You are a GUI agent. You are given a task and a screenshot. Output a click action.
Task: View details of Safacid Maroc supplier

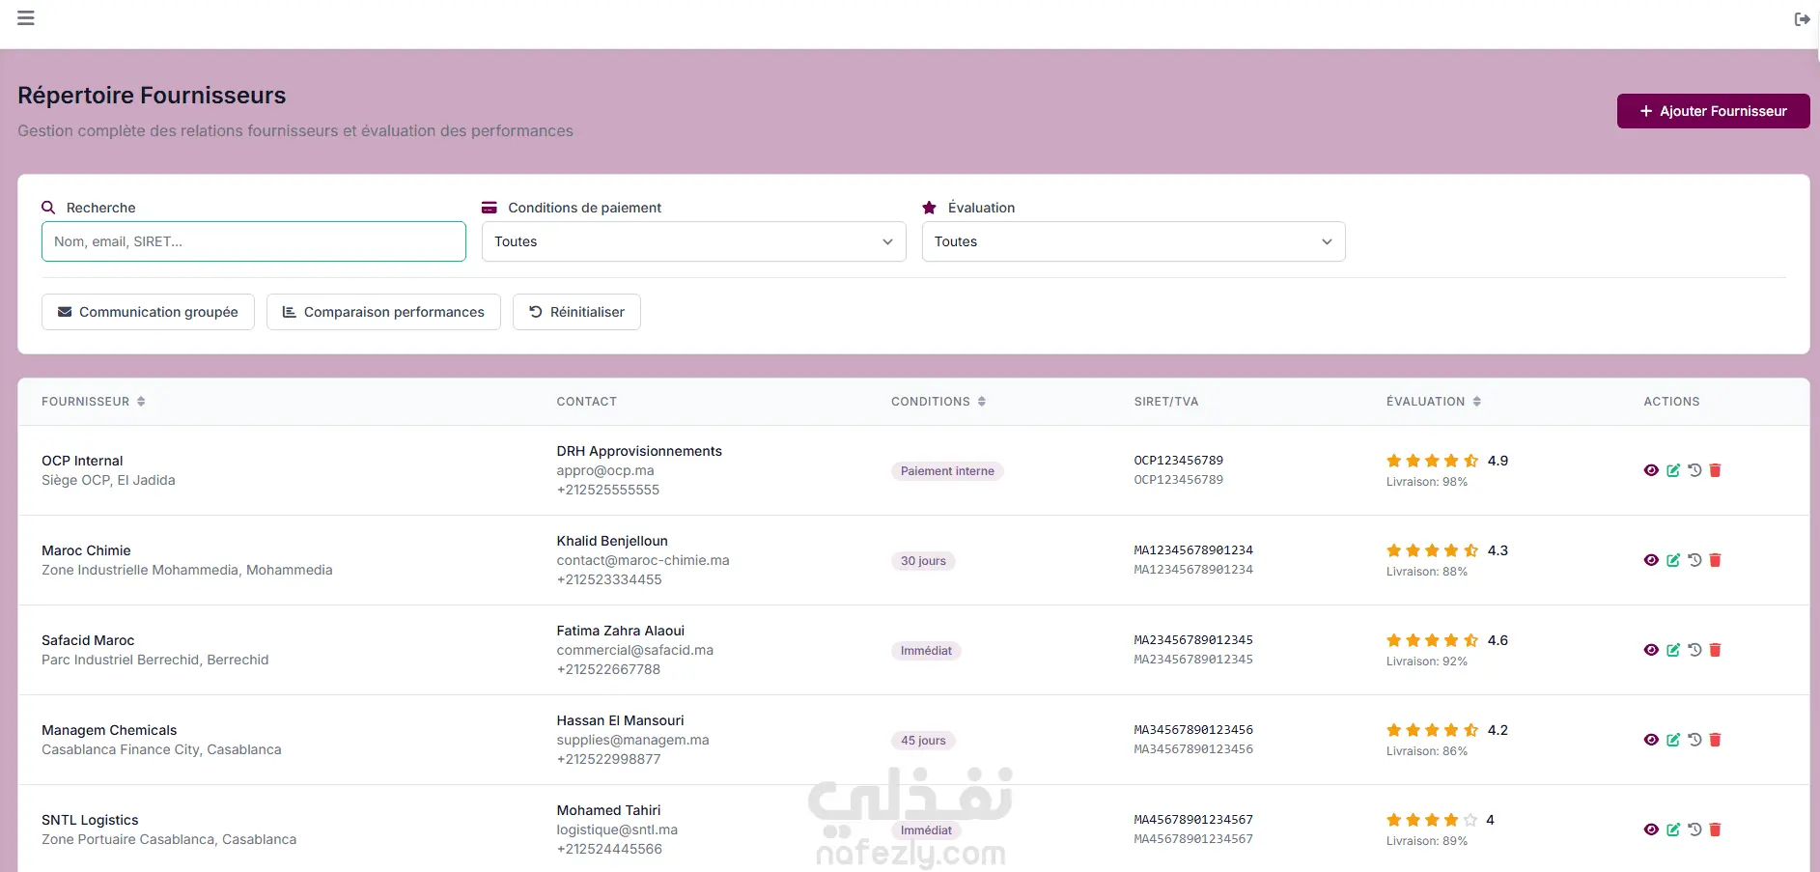coord(1651,650)
